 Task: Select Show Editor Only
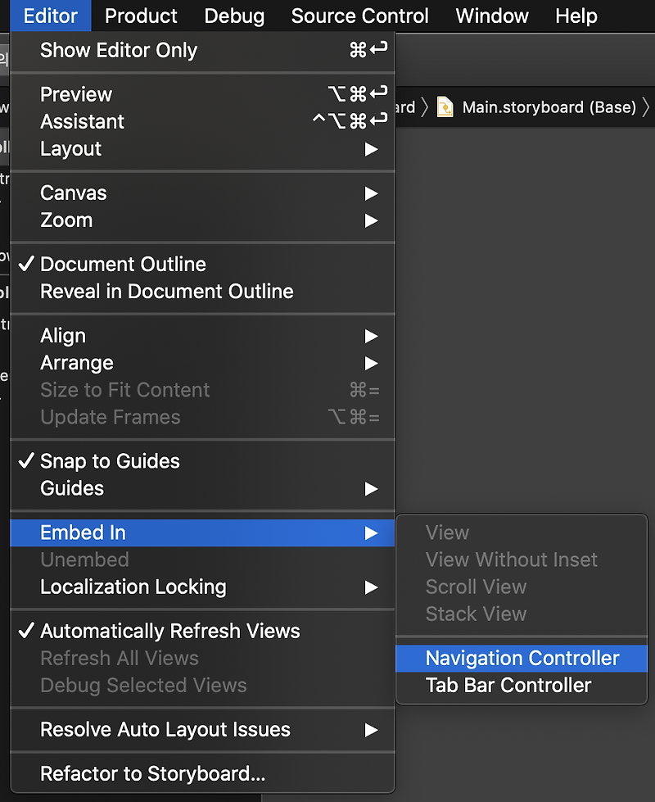(x=118, y=51)
